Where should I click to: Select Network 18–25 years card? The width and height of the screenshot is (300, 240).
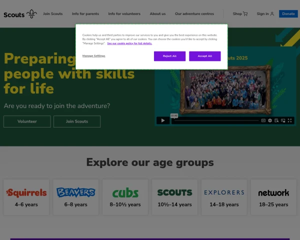pos(273,197)
